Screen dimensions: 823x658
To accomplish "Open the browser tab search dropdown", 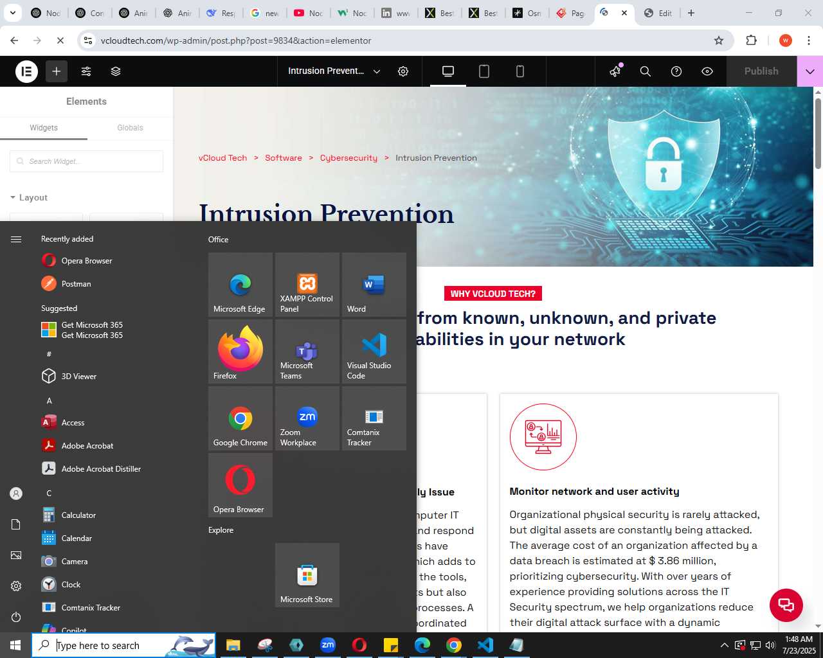I will tap(13, 13).
